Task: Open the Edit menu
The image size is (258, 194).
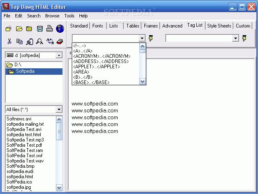Action: coord(19,16)
